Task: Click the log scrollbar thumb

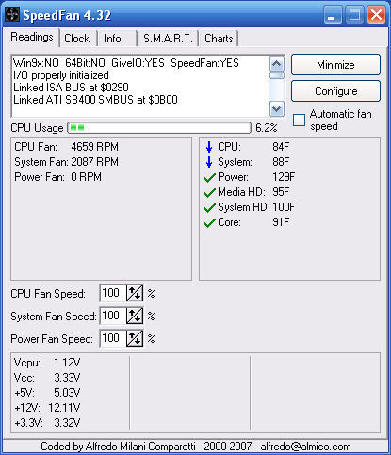Action: tap(277, 75)
